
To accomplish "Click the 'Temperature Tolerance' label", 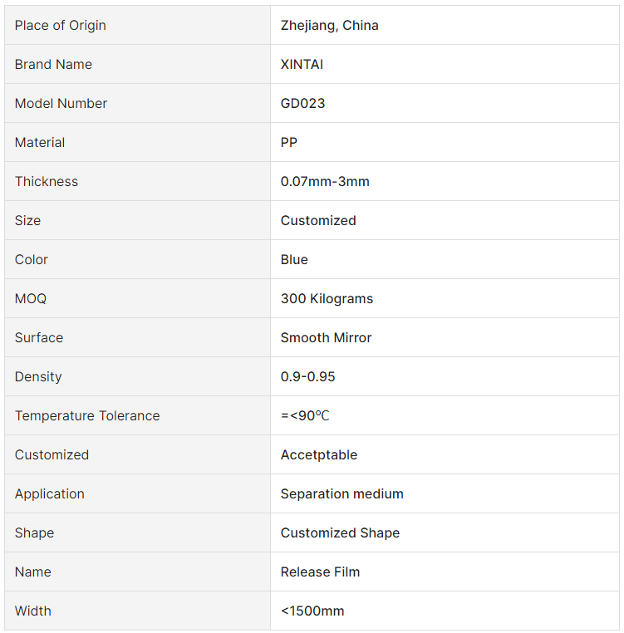I will pos(87,415).
